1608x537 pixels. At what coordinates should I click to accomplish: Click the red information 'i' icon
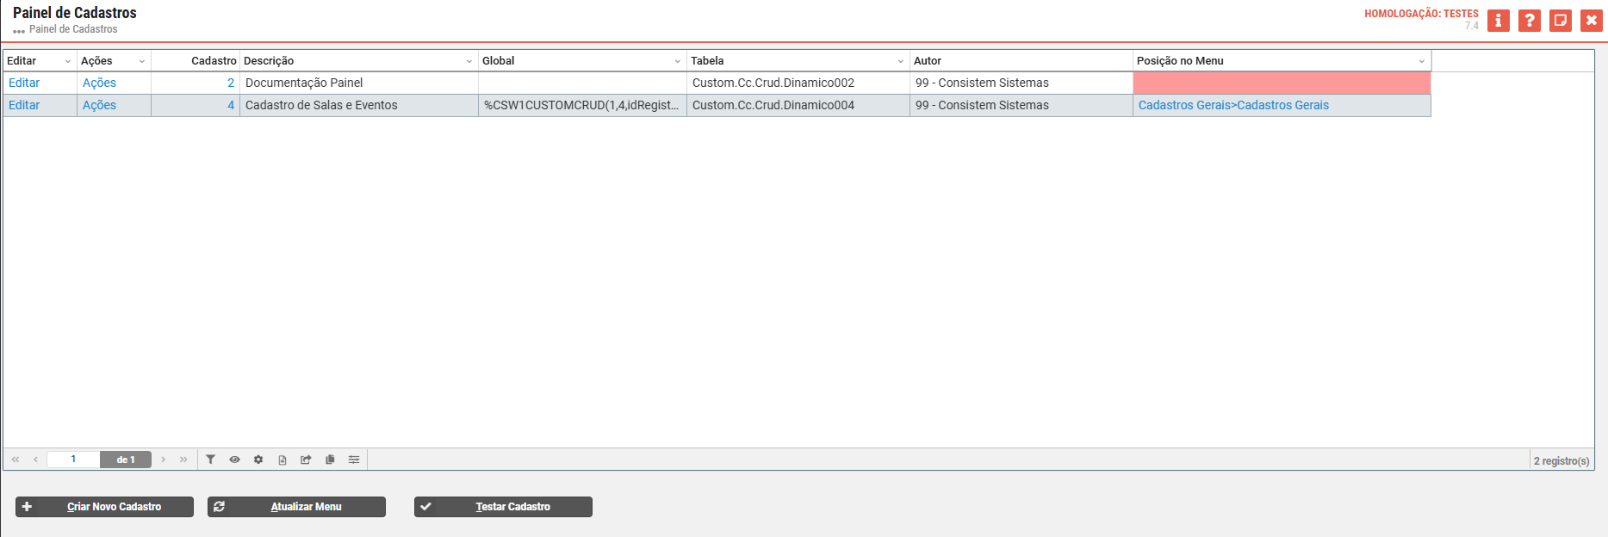click(1499, 21)
